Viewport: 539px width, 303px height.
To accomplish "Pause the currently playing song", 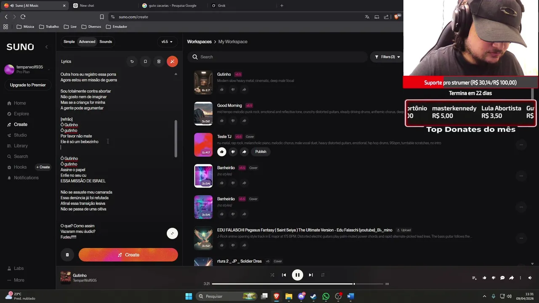I will point(297,275).
